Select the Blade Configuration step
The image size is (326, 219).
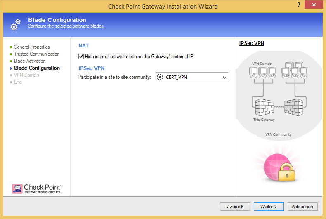point(37,68)
